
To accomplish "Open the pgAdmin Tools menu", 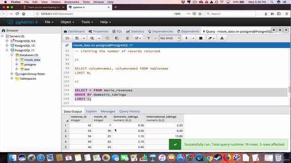I will tap(87, 22).
